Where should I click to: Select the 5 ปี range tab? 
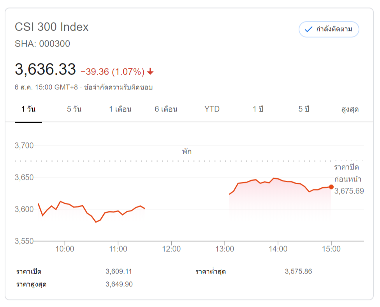coord(304,109)
